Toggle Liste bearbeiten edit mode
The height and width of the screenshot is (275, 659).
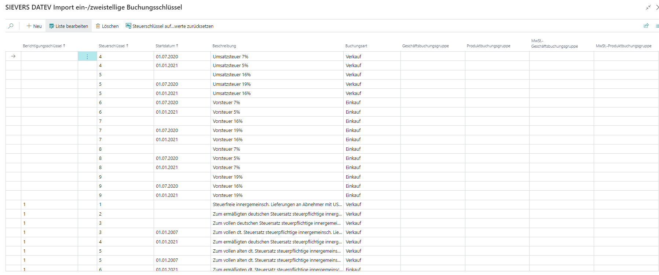coord(69,26)
